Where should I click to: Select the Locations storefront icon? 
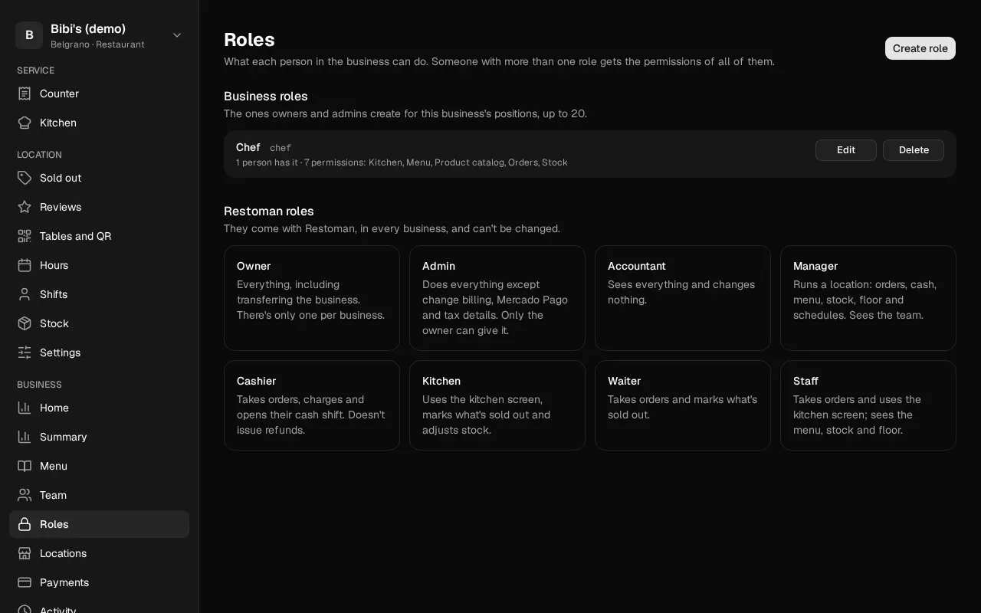click(25, 553)
